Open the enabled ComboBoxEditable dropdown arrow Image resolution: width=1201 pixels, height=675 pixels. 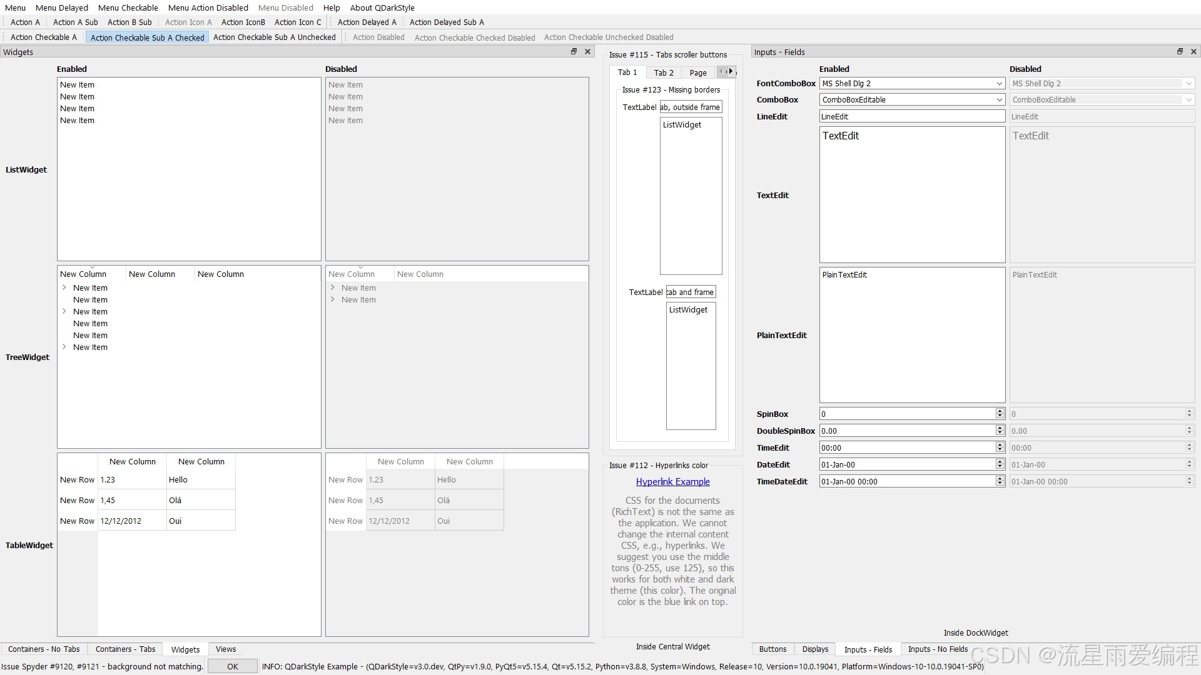click(x=999, y=100)
